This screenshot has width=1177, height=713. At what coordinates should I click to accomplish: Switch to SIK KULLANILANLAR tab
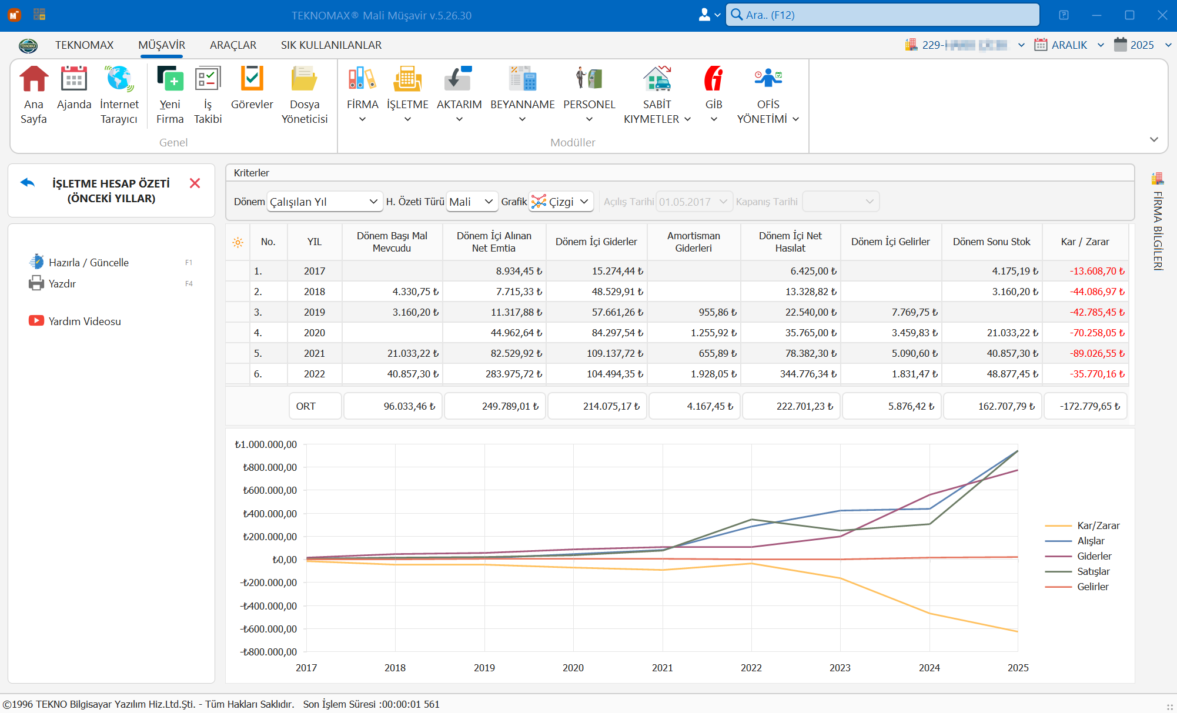331,45
